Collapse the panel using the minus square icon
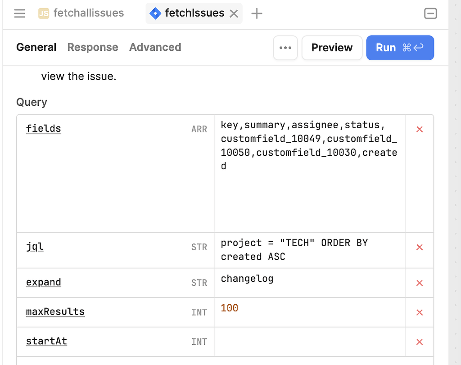 tap(430, 14)
